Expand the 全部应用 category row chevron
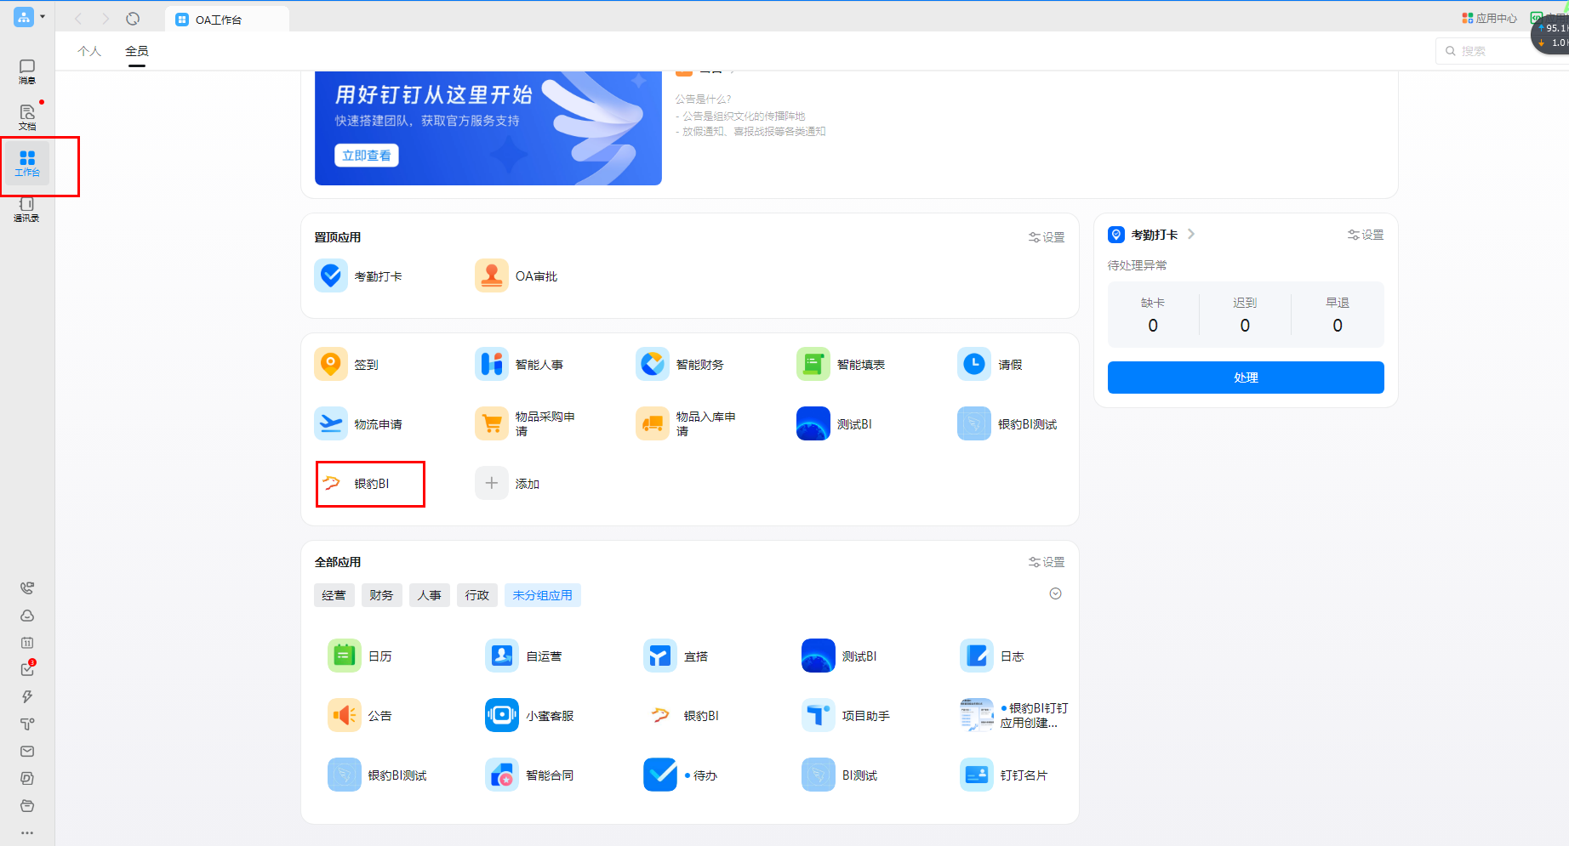 pyautogui.click(x=1055, y=593)
